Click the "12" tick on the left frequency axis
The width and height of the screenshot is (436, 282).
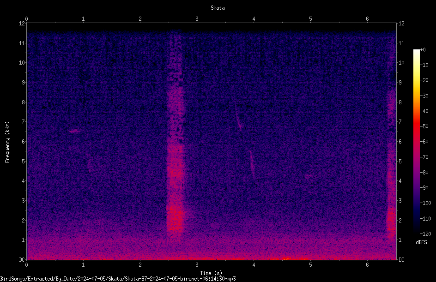(x=22, y=24)
